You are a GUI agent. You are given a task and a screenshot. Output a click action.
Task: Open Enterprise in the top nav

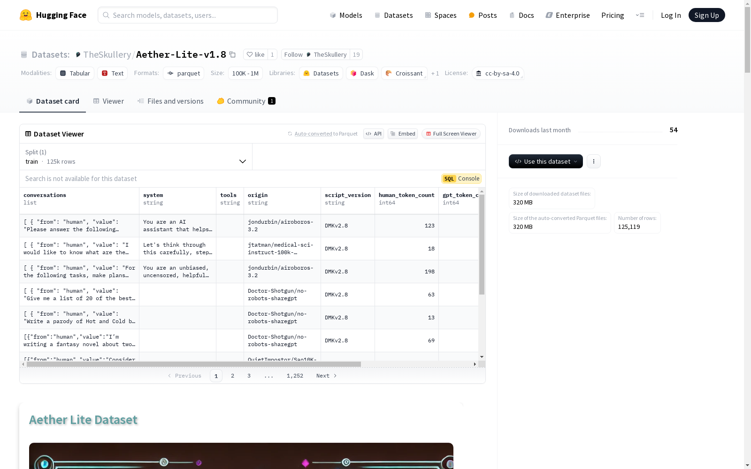(x=567, y=15)
